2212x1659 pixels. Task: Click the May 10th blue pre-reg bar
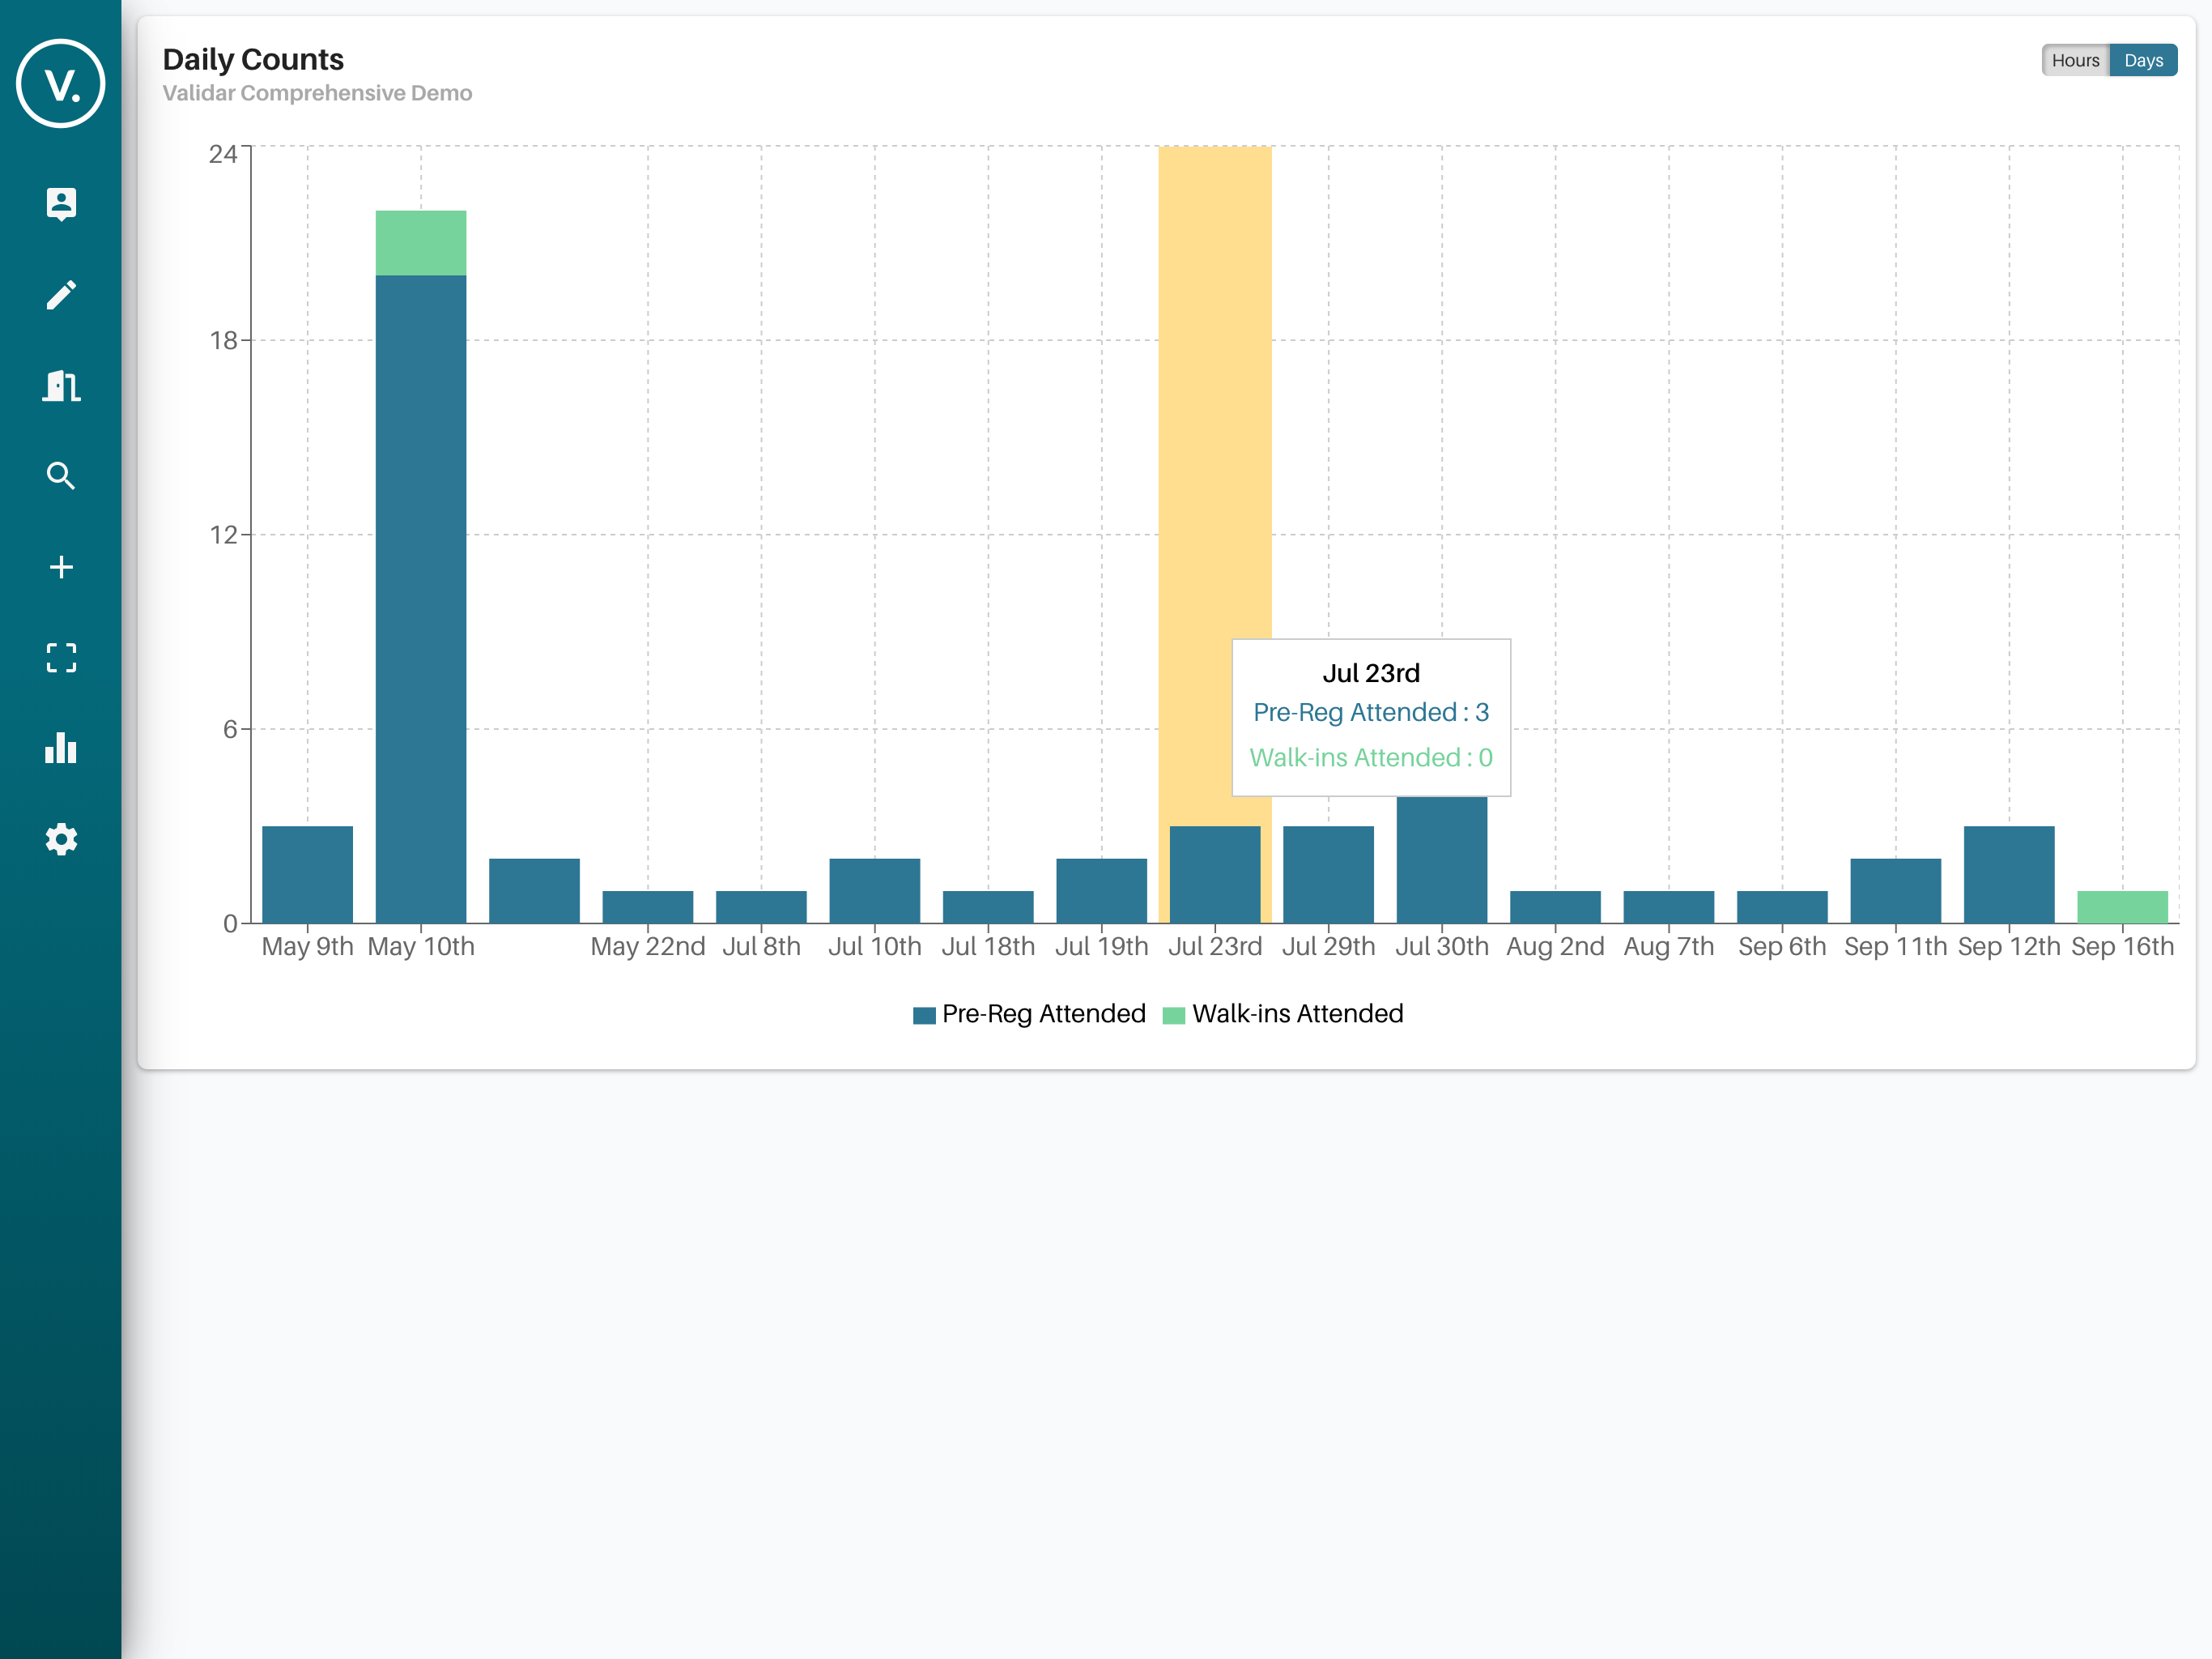420,599
